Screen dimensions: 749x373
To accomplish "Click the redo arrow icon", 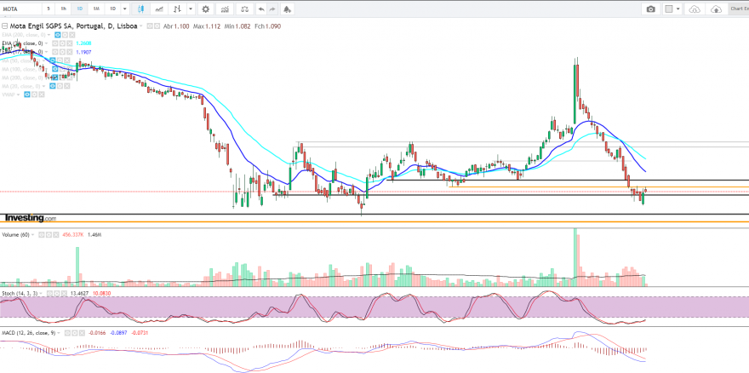I will coord(272,9).
